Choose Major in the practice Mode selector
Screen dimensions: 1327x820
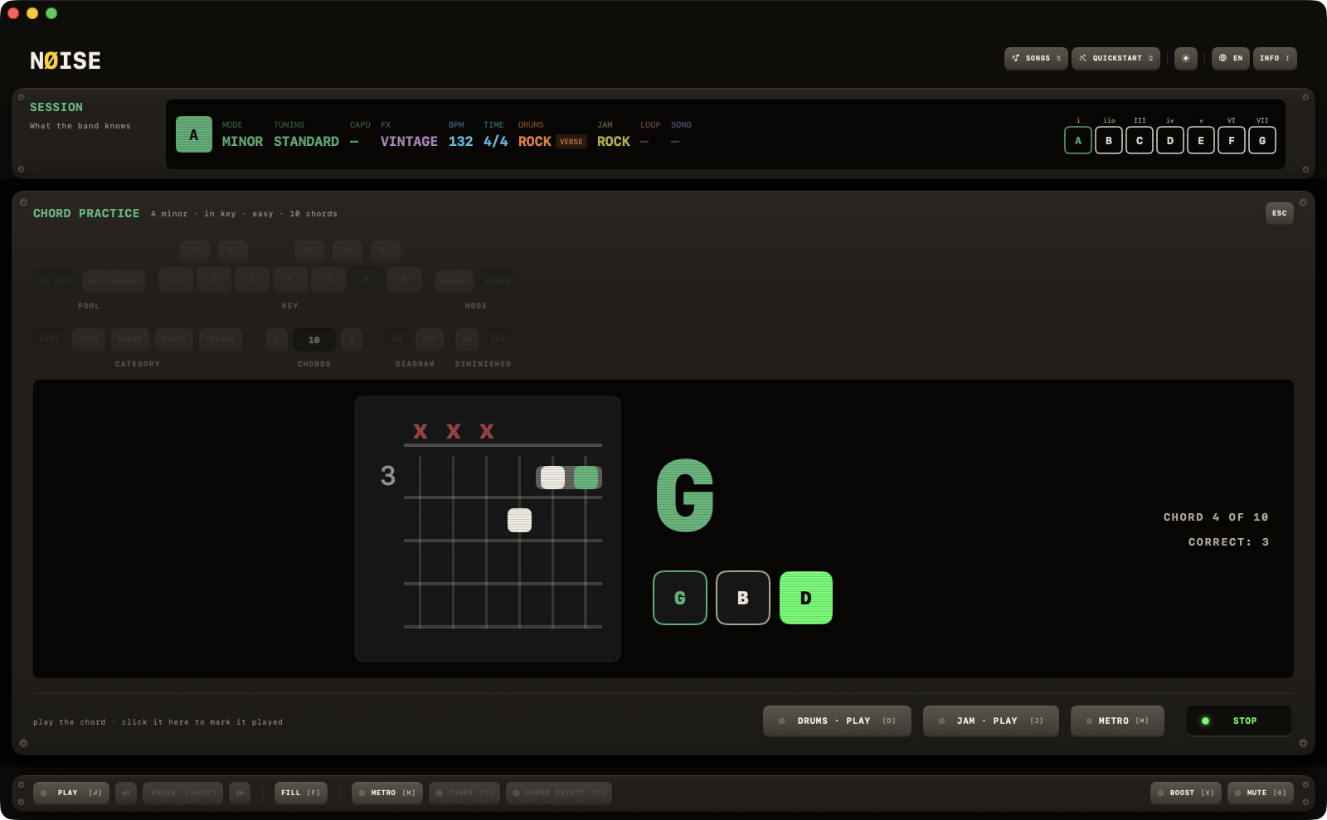tap(454, 281)
